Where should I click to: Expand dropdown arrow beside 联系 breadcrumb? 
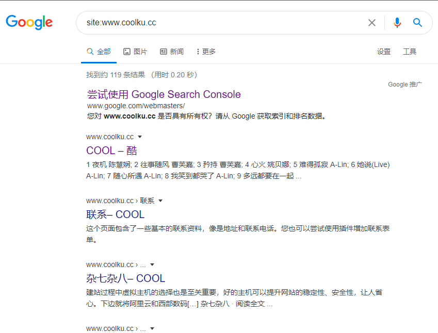(160, 201)
